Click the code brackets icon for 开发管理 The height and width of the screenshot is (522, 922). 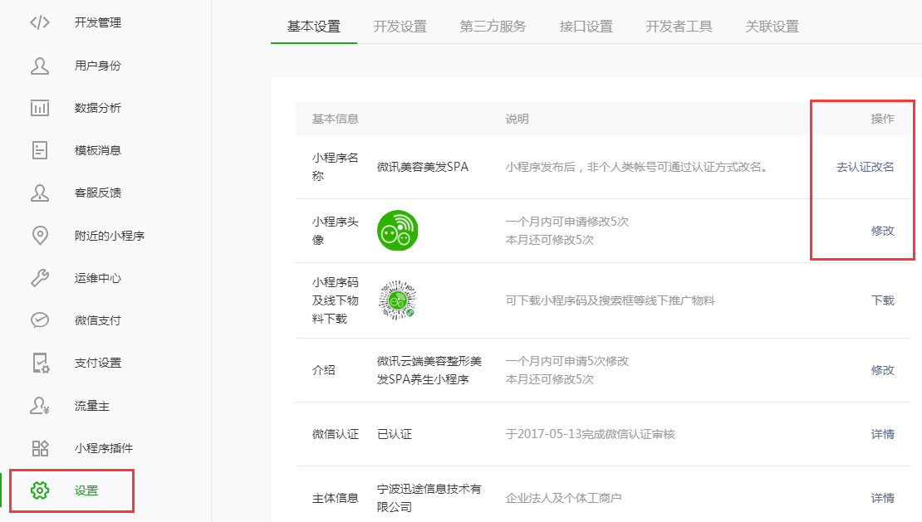[40, 22]
